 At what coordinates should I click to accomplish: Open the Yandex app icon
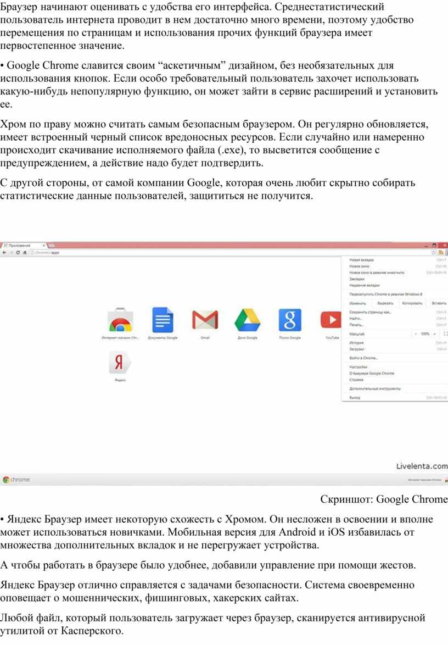coord(119,364)
